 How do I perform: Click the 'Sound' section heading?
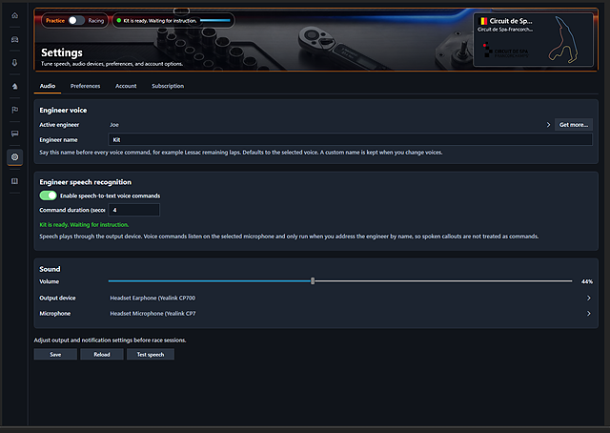point(50,269)
